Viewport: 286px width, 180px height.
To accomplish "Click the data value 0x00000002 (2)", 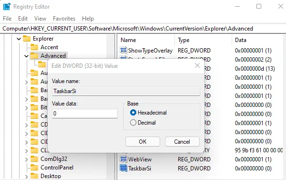I will coord(253,60).
